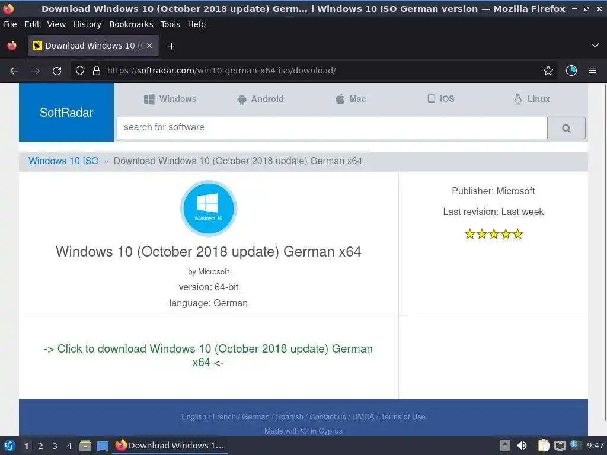
Task: Click to download Windows 10 German x64
Action: tap(208, 355)
